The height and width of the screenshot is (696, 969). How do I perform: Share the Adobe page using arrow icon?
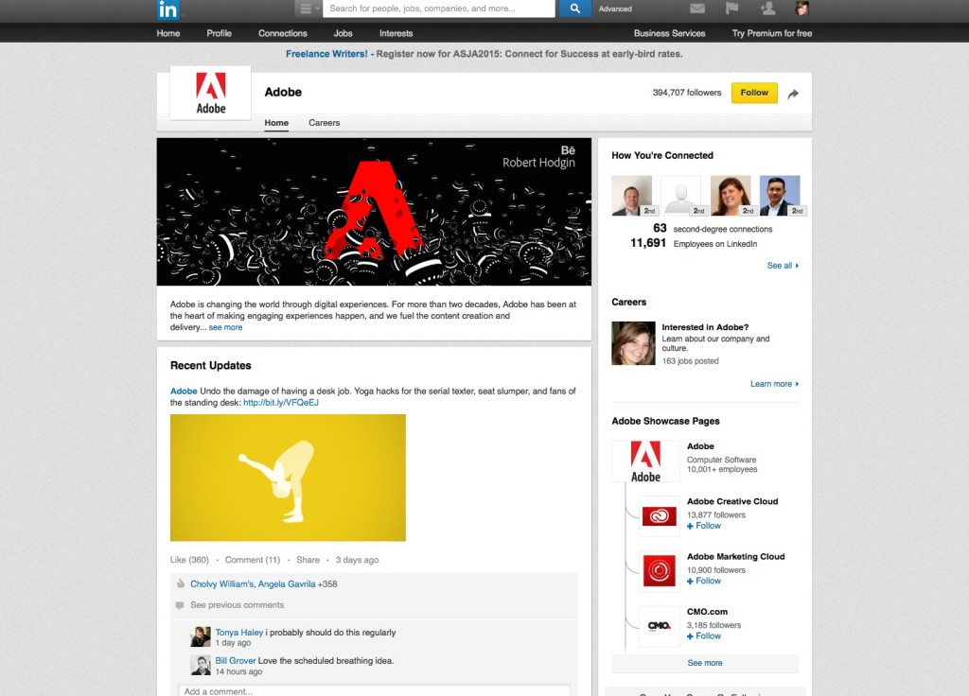(x=793, y=93)
